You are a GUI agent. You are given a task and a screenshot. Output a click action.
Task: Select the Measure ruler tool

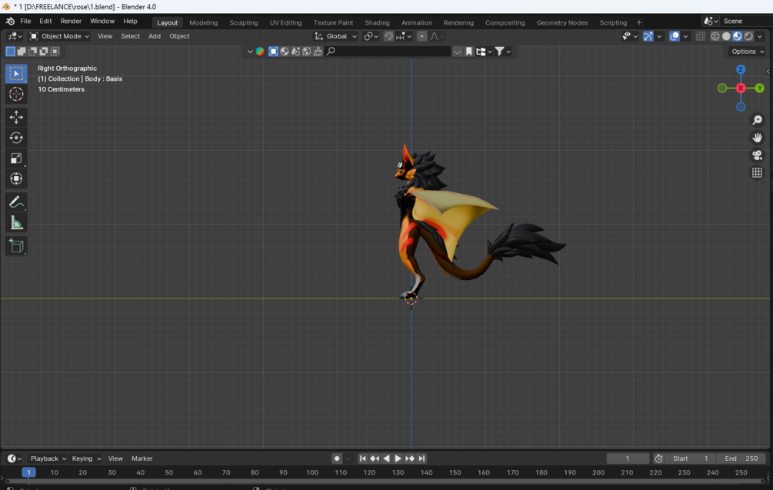16,223
